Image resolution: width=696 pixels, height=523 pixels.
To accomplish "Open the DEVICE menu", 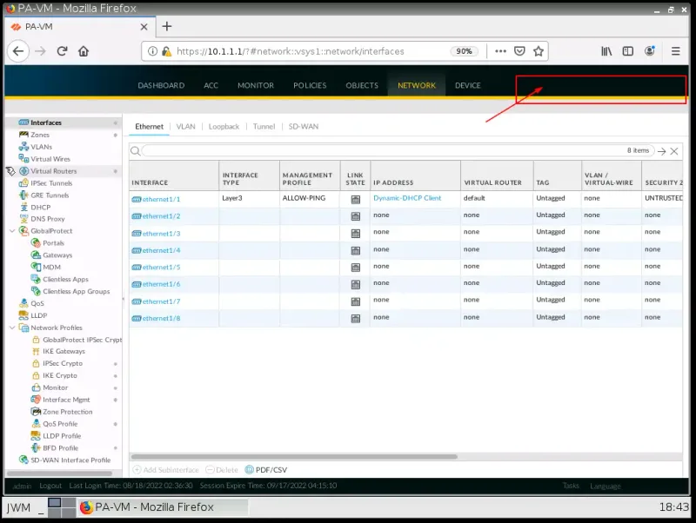I will click(468, 85).
